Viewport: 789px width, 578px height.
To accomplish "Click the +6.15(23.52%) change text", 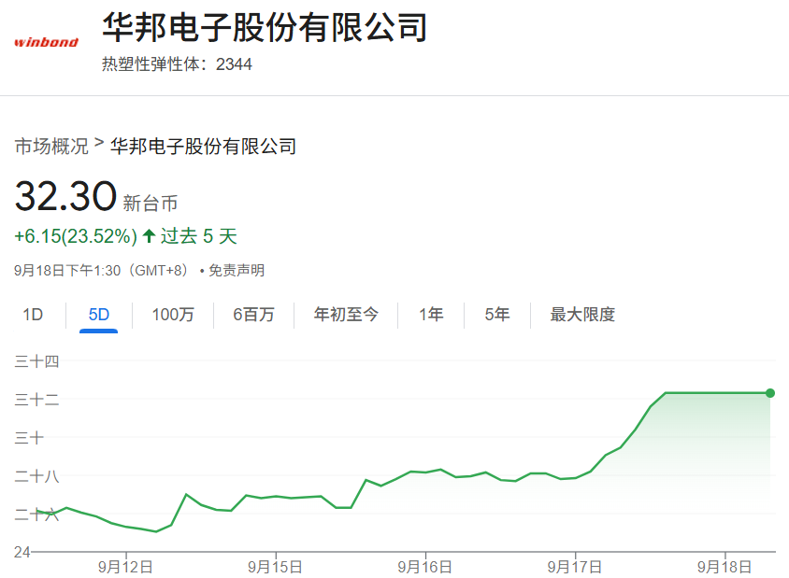I will [x=76, y=236].
